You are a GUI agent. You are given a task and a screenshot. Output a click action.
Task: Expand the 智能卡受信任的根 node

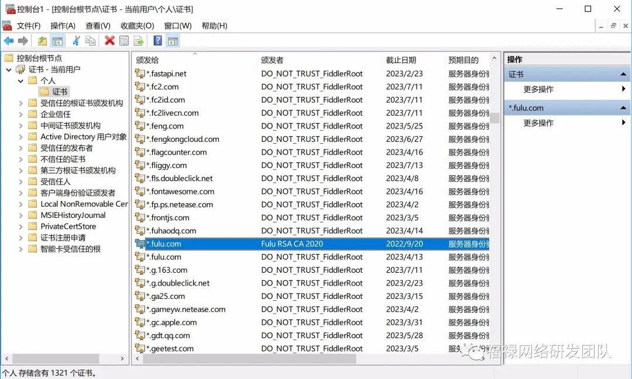[x=20, y=249]
